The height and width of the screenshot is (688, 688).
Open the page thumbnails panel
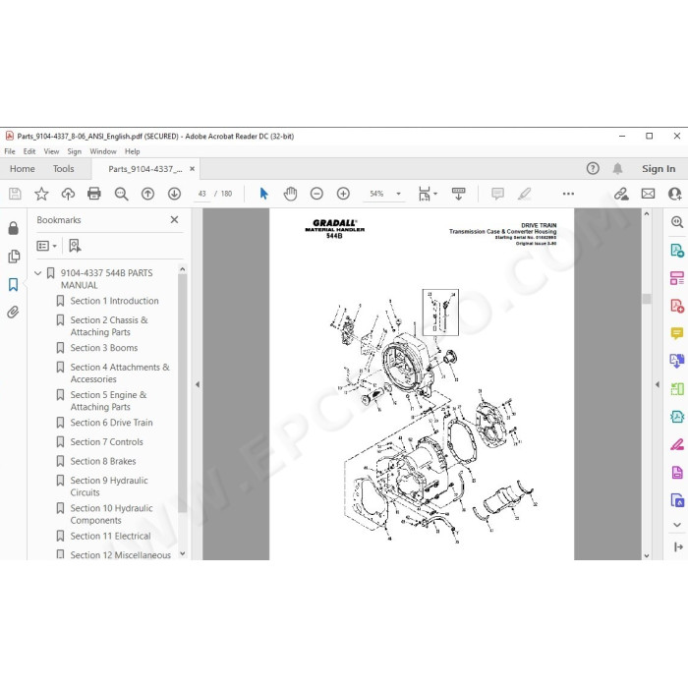click(x=14, y=257)
